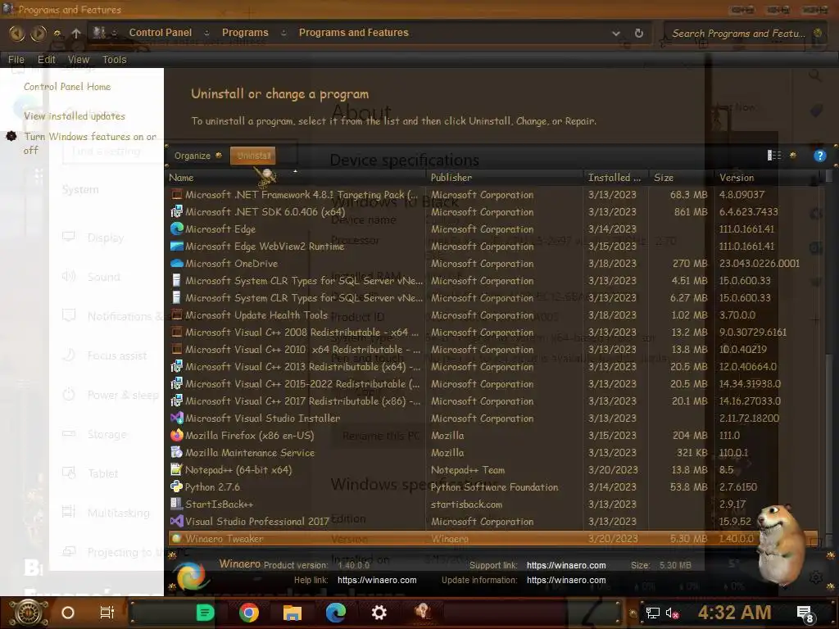This screenshot has height=629, width=839.
Task: Select Microsoft Visual C++ 2017 Redistributable (x86)
Action: coord(492,400)
